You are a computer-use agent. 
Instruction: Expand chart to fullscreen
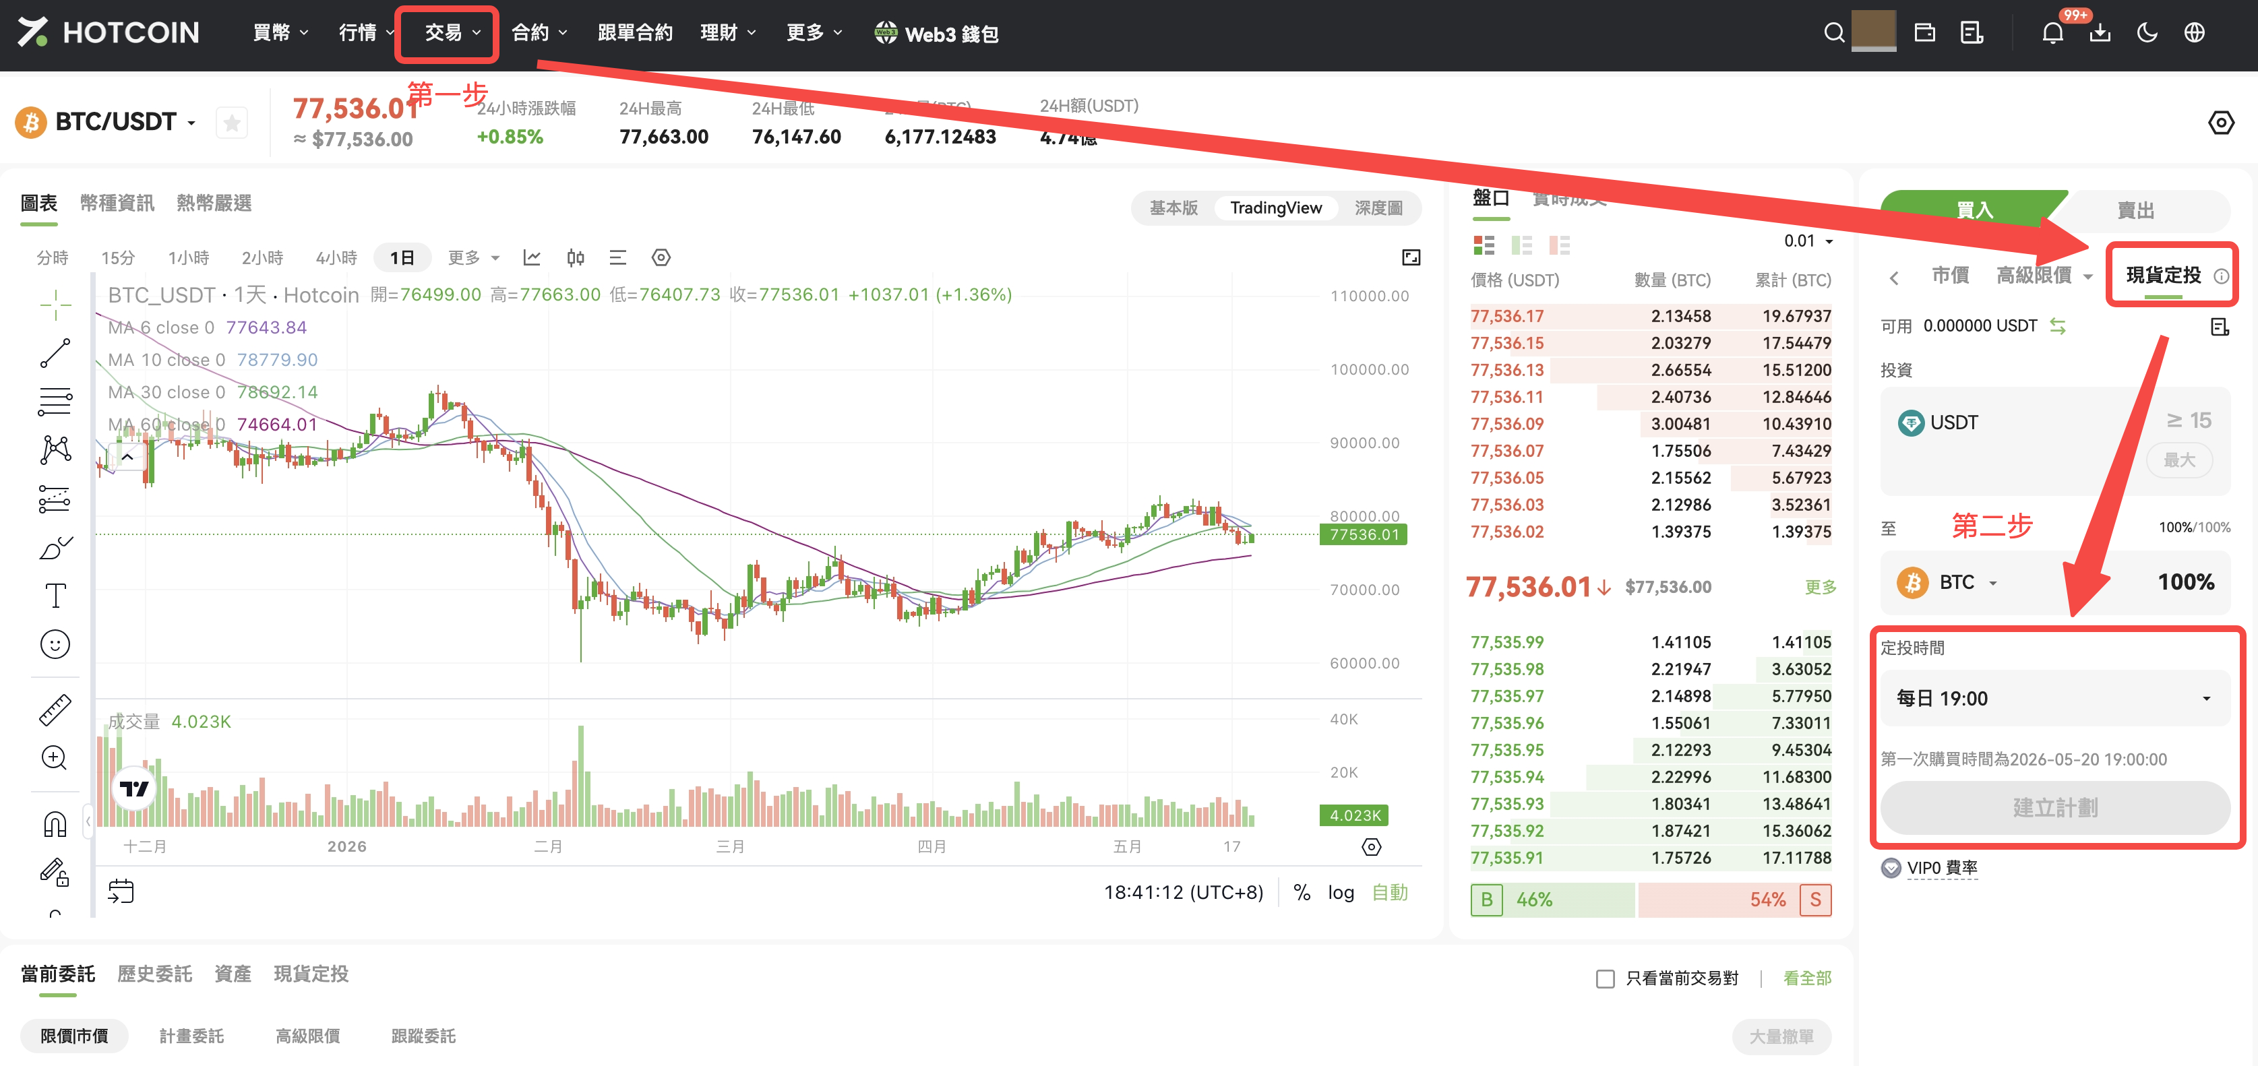[1410, 257]
